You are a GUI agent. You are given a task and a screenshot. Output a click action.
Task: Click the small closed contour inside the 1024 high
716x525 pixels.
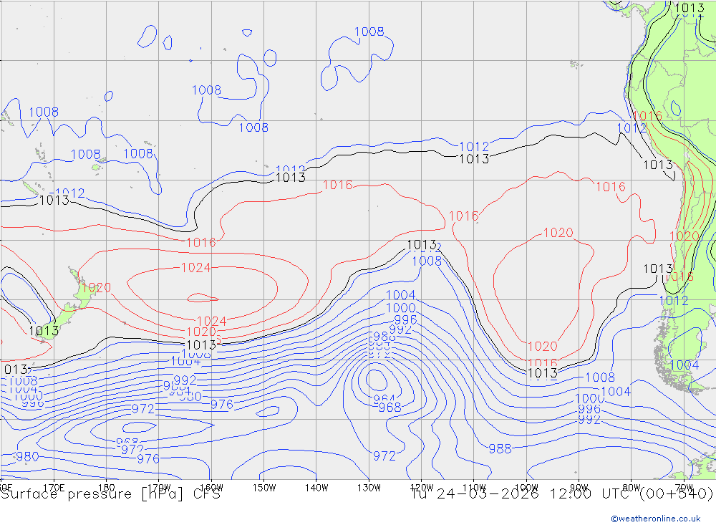click(x=203, y=298)
